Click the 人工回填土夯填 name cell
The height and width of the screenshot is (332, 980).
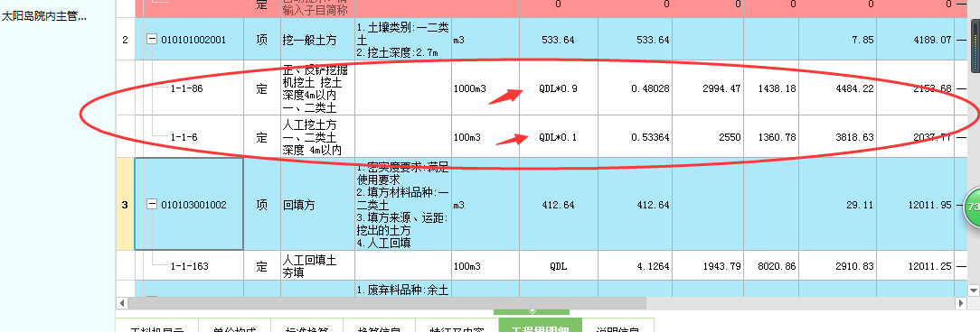tap(317, 266)
